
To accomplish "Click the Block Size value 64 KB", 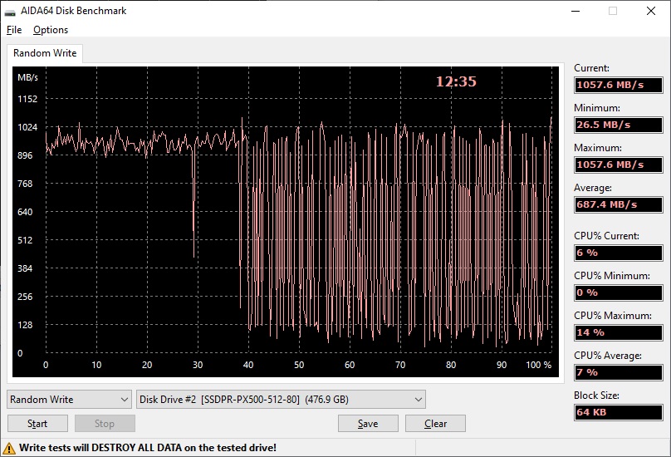I will coord(619,412).
